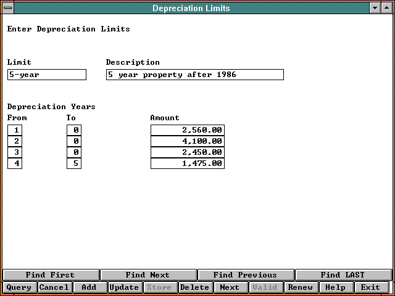Select the Limit field containing 5-year
This screenshot has height=296, width=395.
(x=47, y=75)
